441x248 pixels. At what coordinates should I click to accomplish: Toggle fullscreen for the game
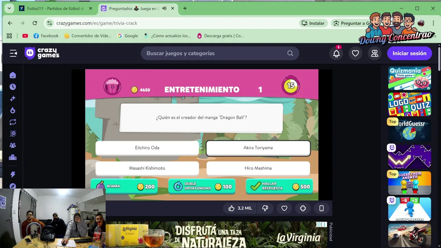coord(303,208)
